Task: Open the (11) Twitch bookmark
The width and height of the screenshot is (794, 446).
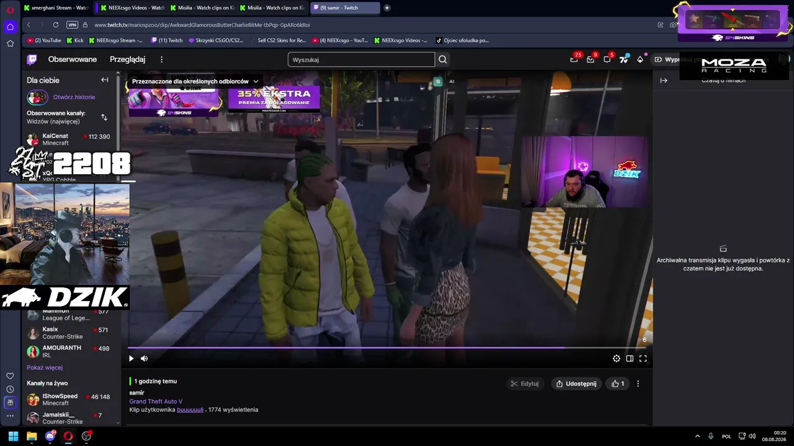Action: click(x=167, y=40)
